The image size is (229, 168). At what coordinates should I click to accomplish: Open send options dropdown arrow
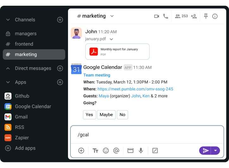[x=215, y=151]
